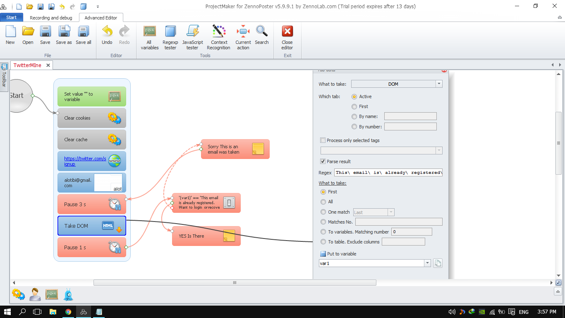This screenshot has width=565, height=318.
Task: Click the chalkboard variables icon in the bottom panel
Action: (52, 294)
